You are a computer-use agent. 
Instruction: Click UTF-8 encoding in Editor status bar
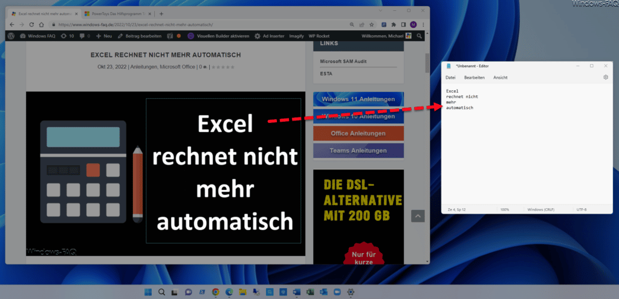click(x=581, y=209)
